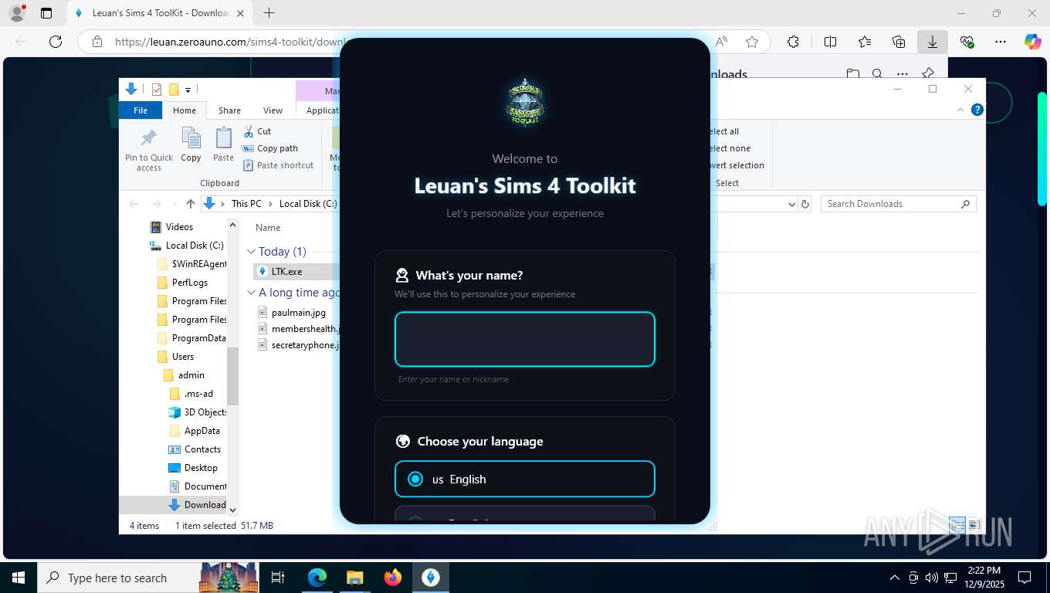
Task: Select the paulmain.jpg file
Action: [299, 313]
